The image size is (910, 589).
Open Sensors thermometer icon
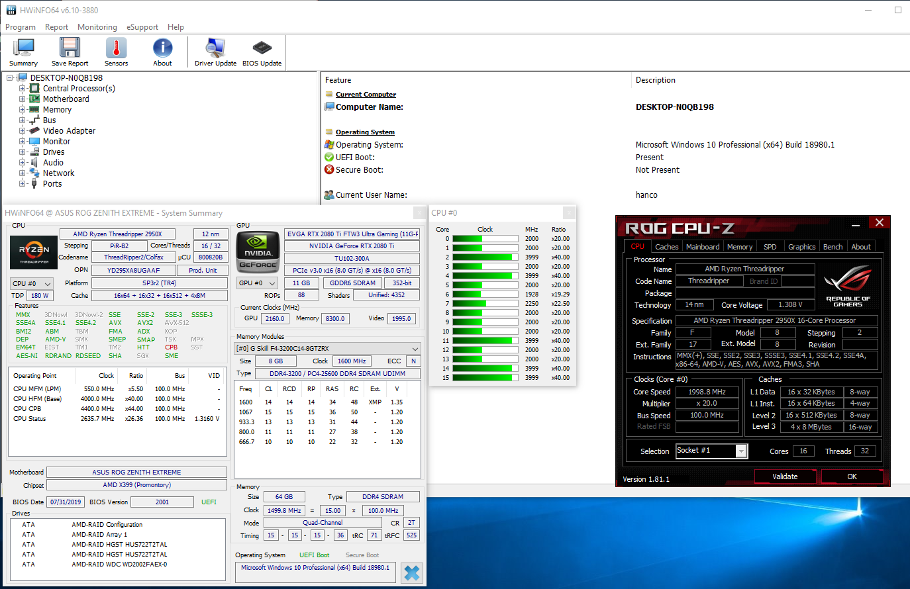(116, 52)
